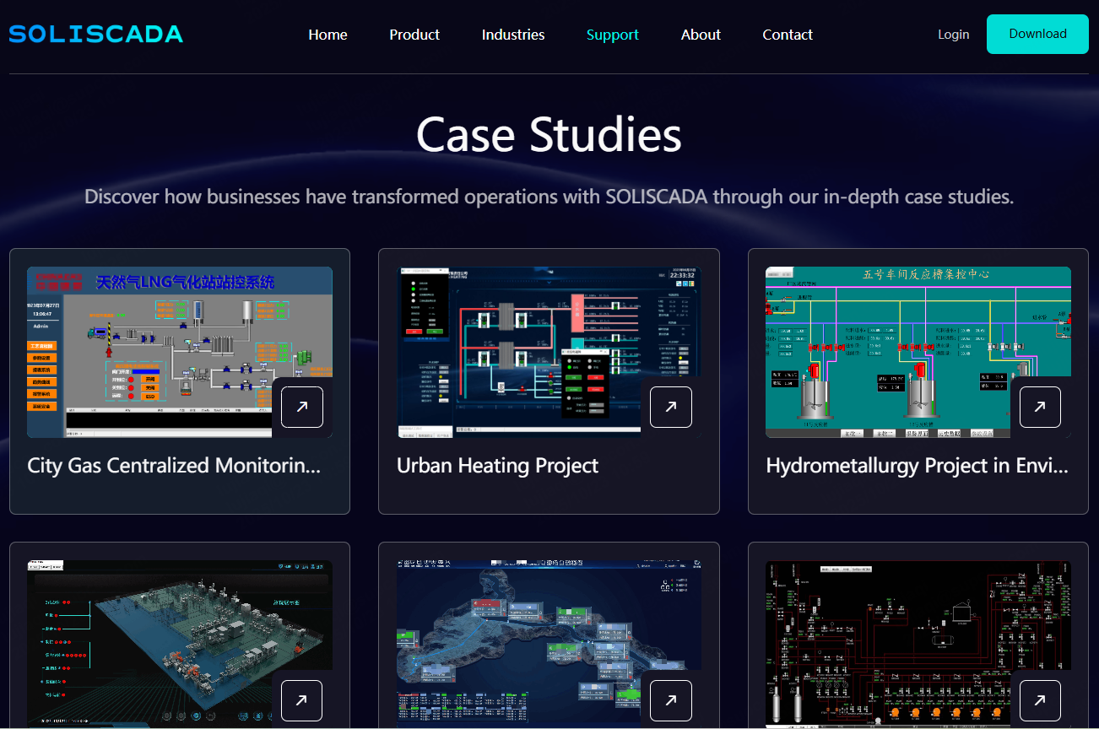The height and width of the screenshot is (729, 1099).
Task: Open arrow icon on blue map card
Action: coord(671,700)
